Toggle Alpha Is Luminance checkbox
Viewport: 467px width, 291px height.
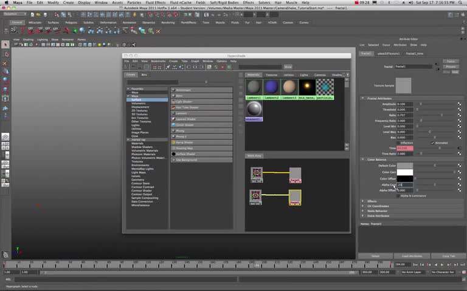(398, 196)
